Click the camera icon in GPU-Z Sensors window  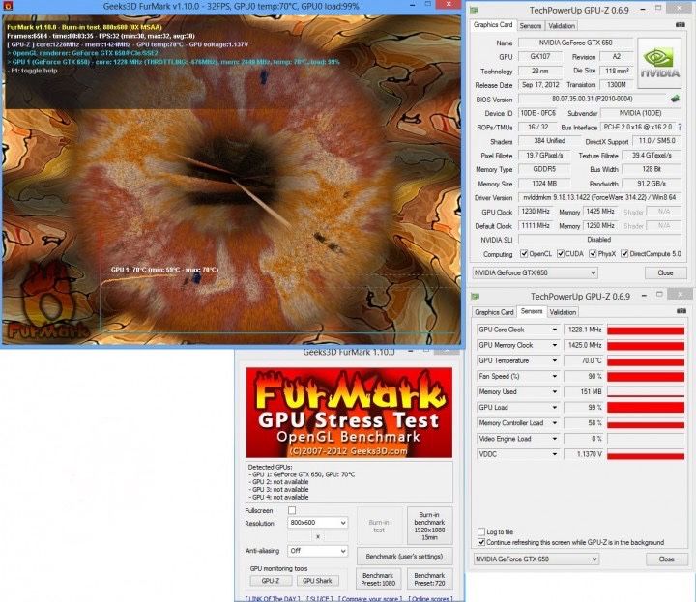coord(681,311)
